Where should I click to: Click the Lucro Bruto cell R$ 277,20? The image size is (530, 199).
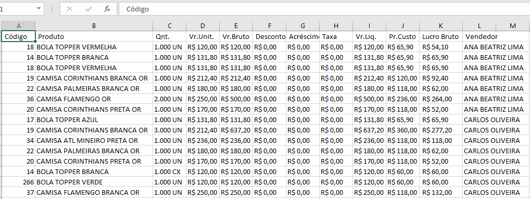pyautogui.click(x=441, y=130)
